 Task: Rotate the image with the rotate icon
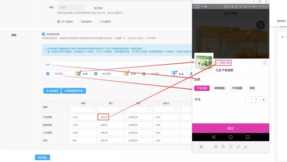231,147
